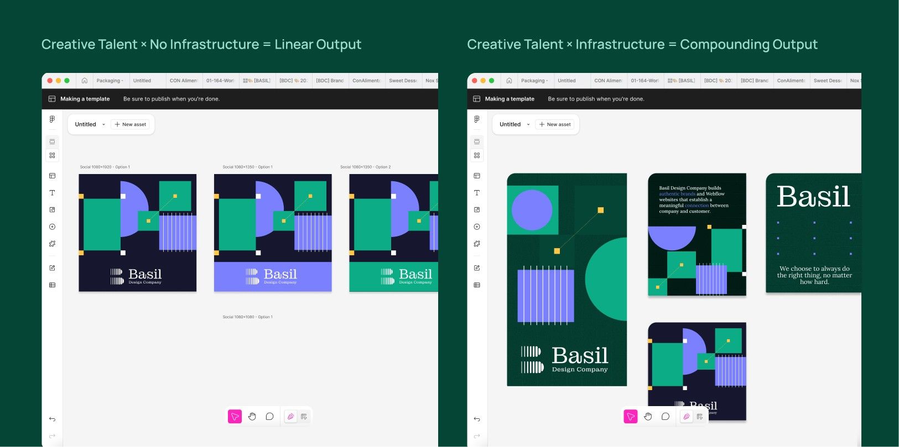Select the card reading 'We choose to always do'
Image resolution: width=899 pixels, height=447 pixels.
[x=813, y=233]
